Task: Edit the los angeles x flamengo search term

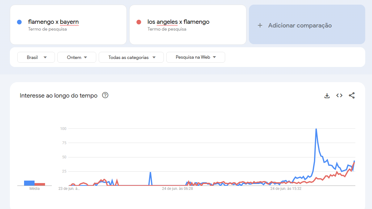Action: tap(178, 22)
